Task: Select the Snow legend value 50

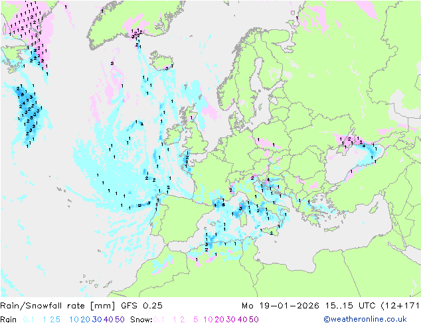Action: 254,320
